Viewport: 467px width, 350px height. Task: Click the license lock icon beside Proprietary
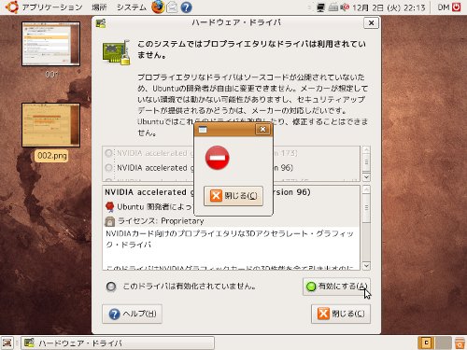[x=109, y=221]
